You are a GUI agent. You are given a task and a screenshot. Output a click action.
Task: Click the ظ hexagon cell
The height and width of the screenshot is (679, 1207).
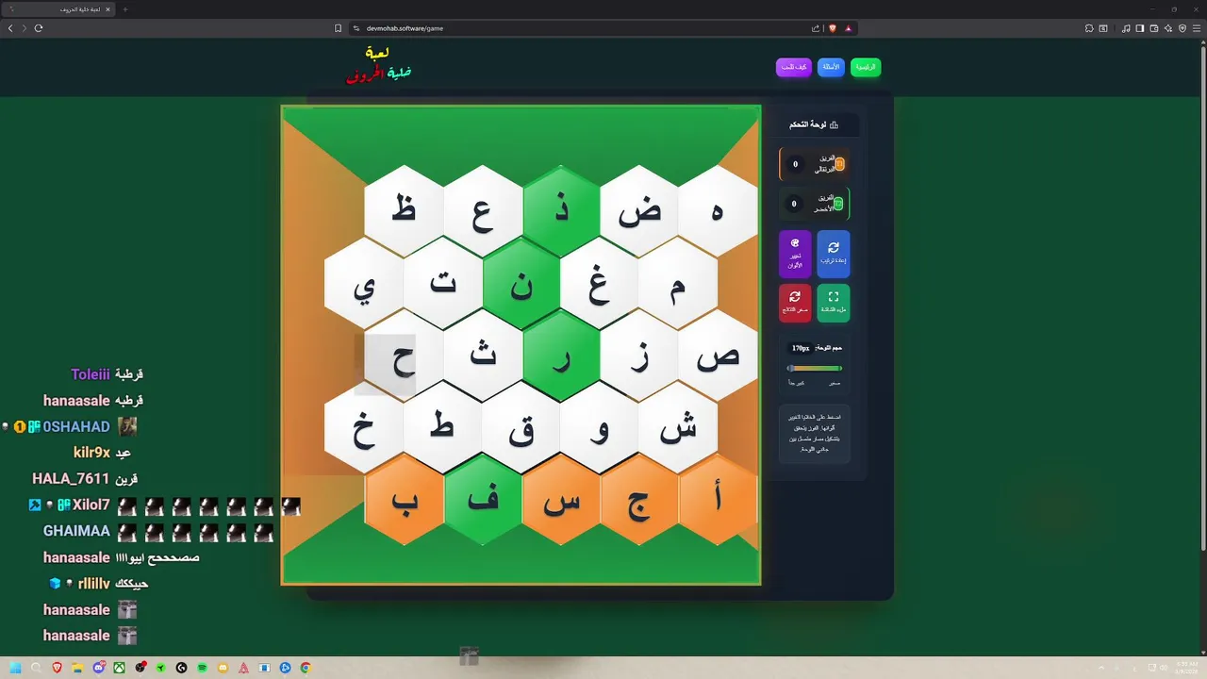tap(404, 210)
